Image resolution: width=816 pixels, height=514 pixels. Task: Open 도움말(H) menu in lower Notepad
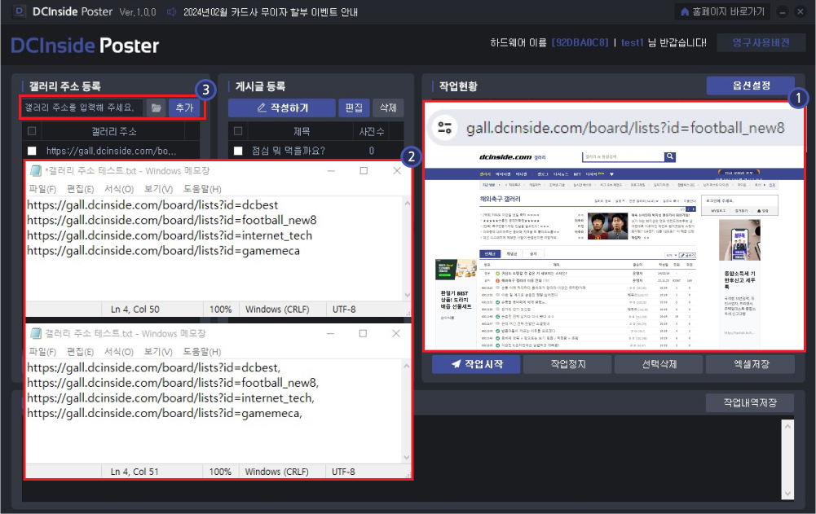click(x=202, y=352)
